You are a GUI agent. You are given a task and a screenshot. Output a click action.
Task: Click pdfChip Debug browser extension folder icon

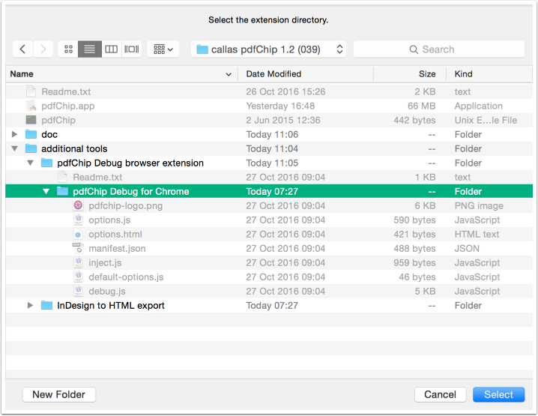click(46, 163)
